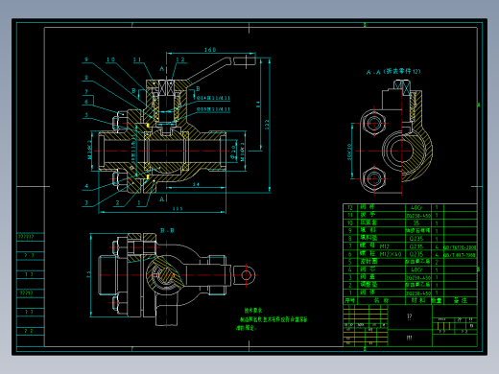Click balloon label "5" left of the valve

(x=86, y=115)
